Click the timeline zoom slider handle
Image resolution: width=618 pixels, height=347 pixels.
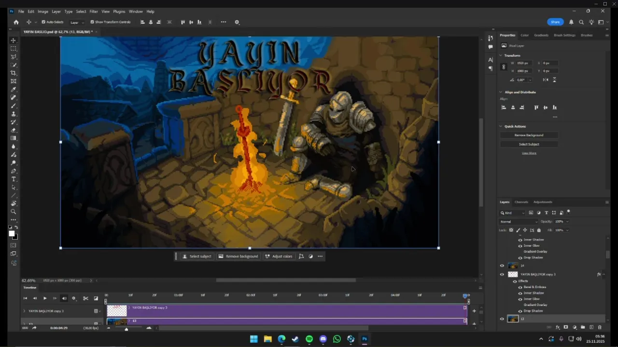tap(126, 329)
